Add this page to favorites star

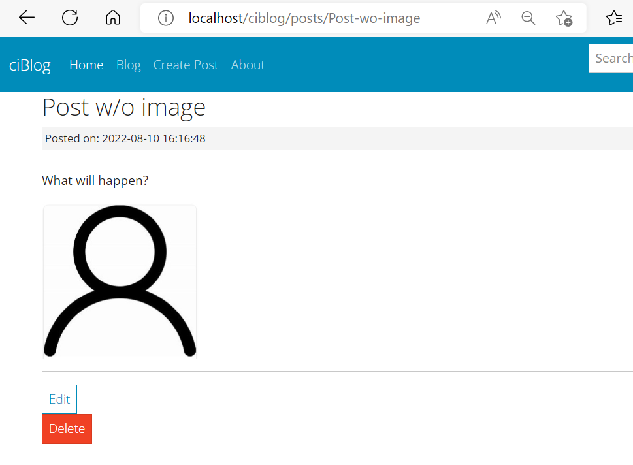tap(564, 18)
